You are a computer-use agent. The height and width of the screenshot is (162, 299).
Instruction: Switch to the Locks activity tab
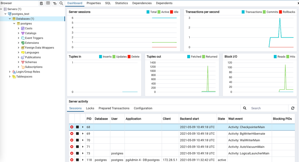(90, 108)
